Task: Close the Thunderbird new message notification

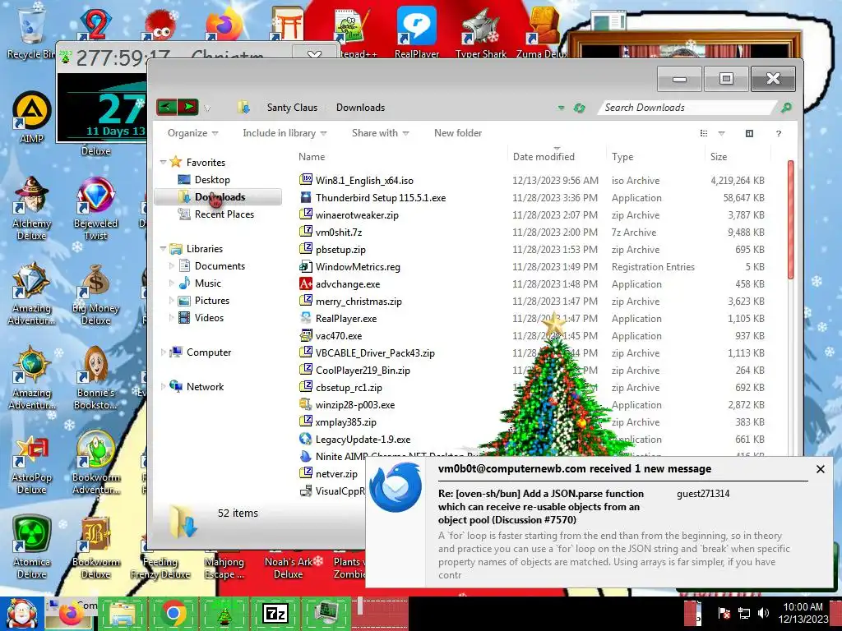Action: [x=820, y=469]
